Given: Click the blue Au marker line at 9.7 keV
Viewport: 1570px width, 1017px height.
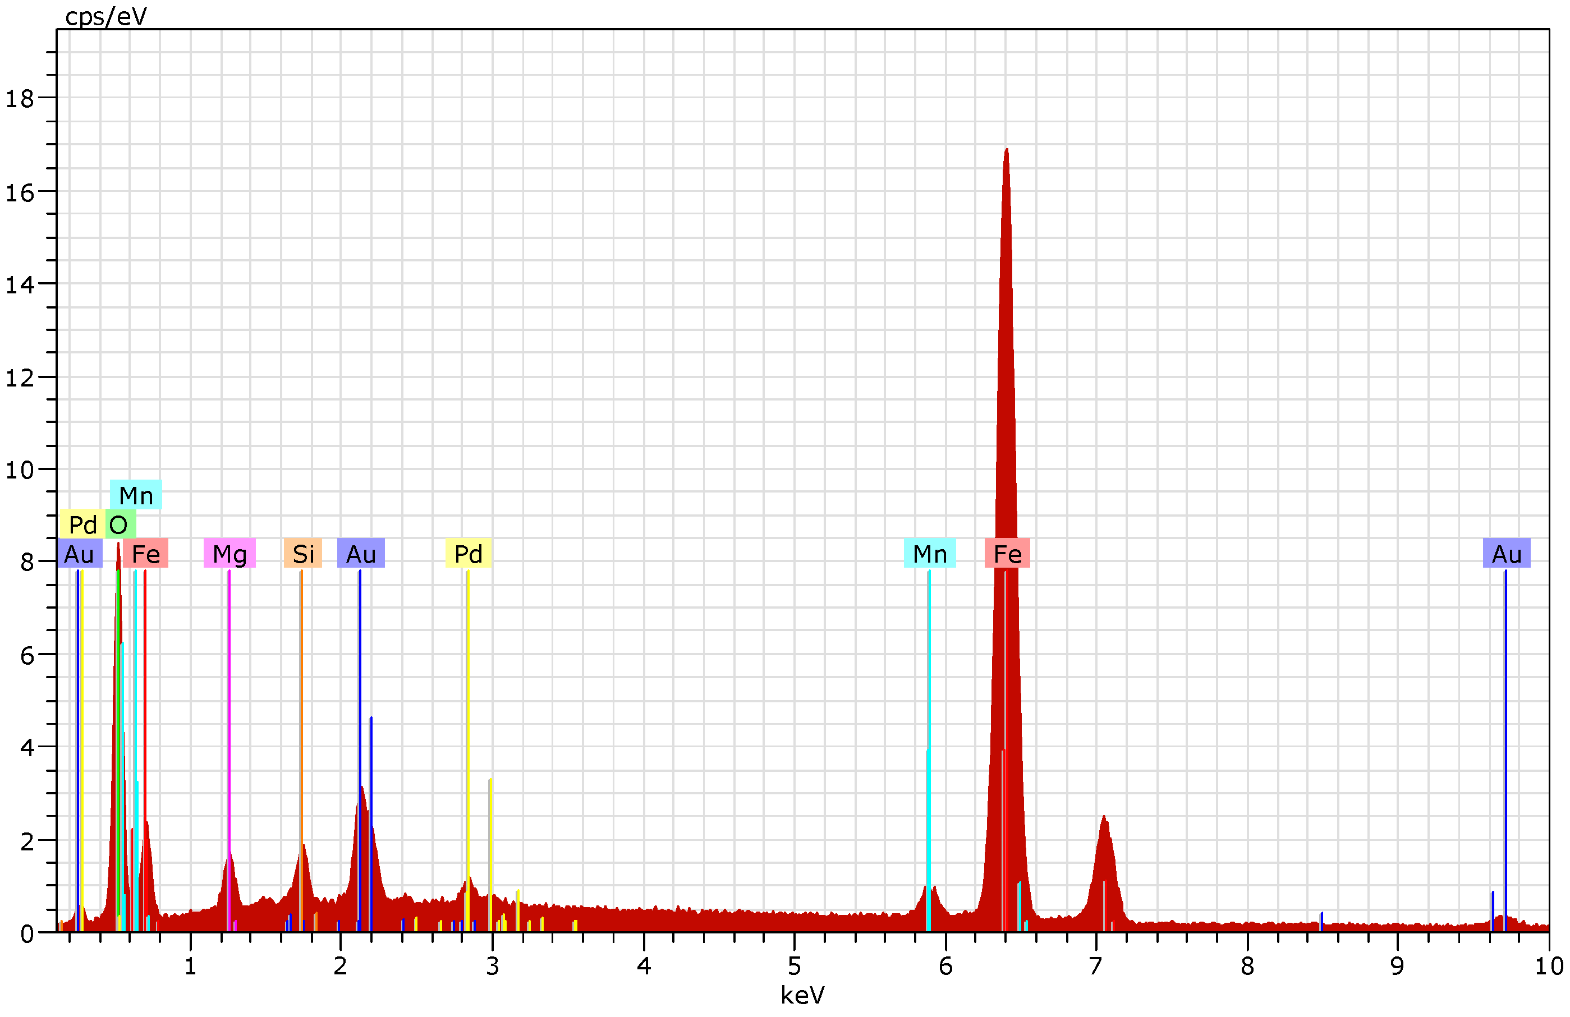Looking at the screenshot, I should (x=1505, y=725).
